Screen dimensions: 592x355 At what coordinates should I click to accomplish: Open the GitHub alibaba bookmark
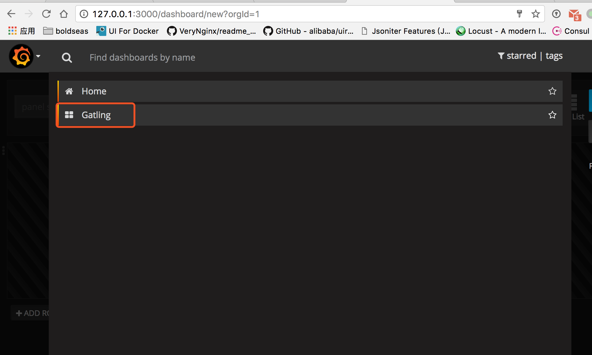pyautogui.click(x=308, y=31)
